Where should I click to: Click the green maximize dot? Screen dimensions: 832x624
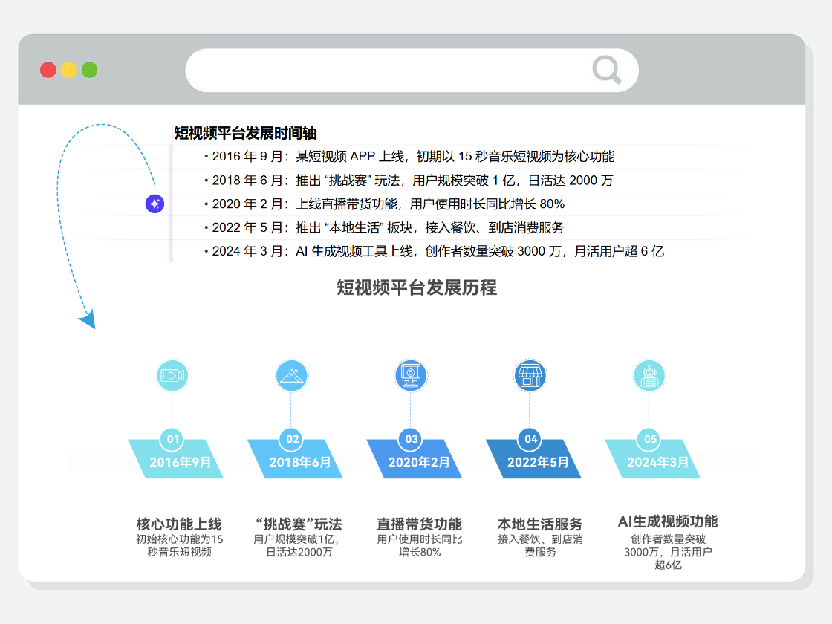[x=90, y=71]
